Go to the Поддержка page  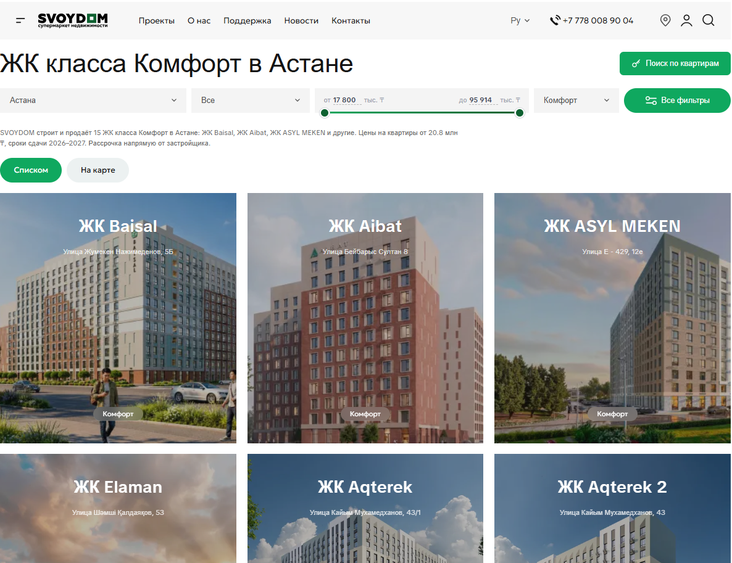247,20
